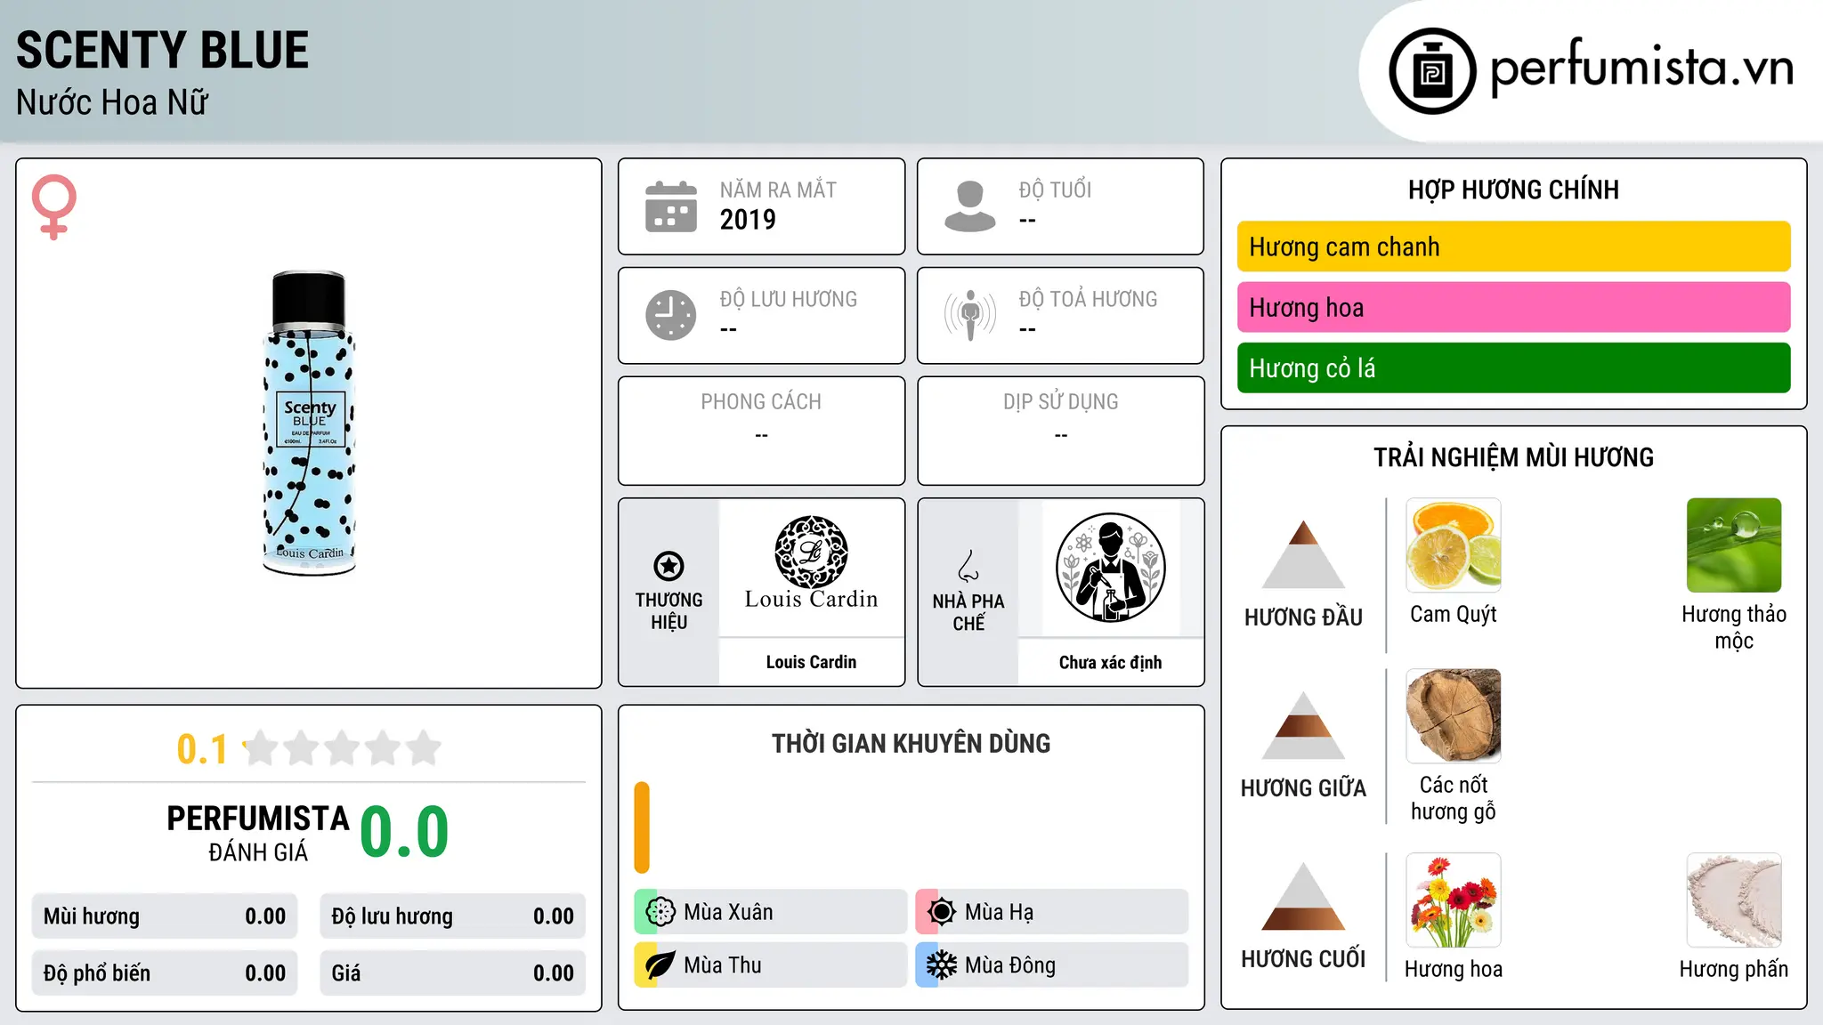Click the PERFUMISTA ĐÁNH GIÁ heading
The height and width of the screenshot is (1025, 1823).
tap(258, 833)
